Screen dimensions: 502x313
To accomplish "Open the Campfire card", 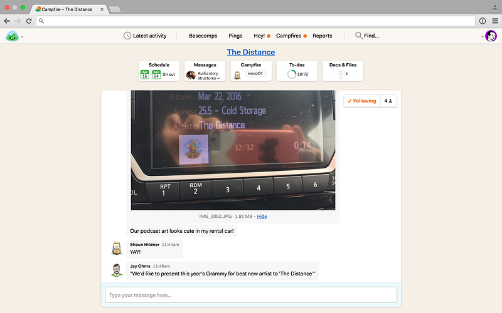I will pos(251,71).
